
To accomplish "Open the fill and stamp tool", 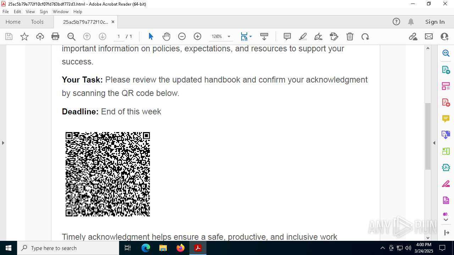I will [334, 36].
